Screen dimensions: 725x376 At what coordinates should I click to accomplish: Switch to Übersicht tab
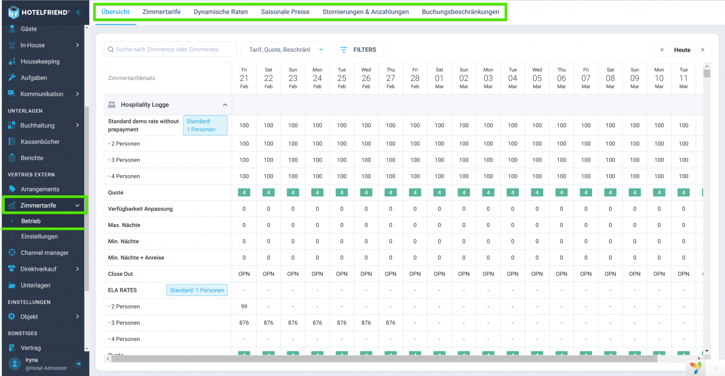115,12
